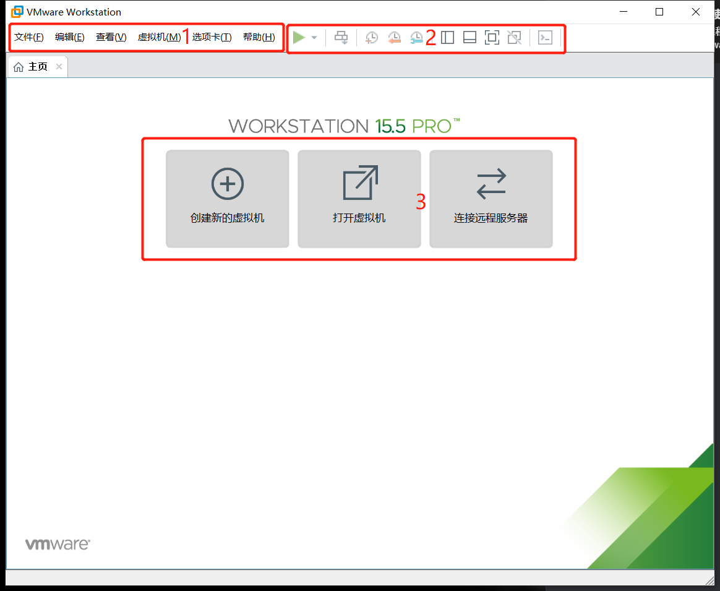
Task: Take a snapshot of the virtual machine
Action: click(371, 38)
